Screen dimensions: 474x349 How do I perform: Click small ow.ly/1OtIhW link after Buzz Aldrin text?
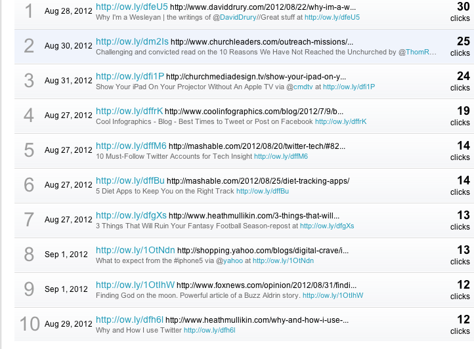click(334, 295)
